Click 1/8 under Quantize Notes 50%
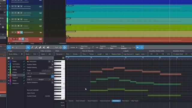Viewport: 192px width, 108px height. point(163,54)
